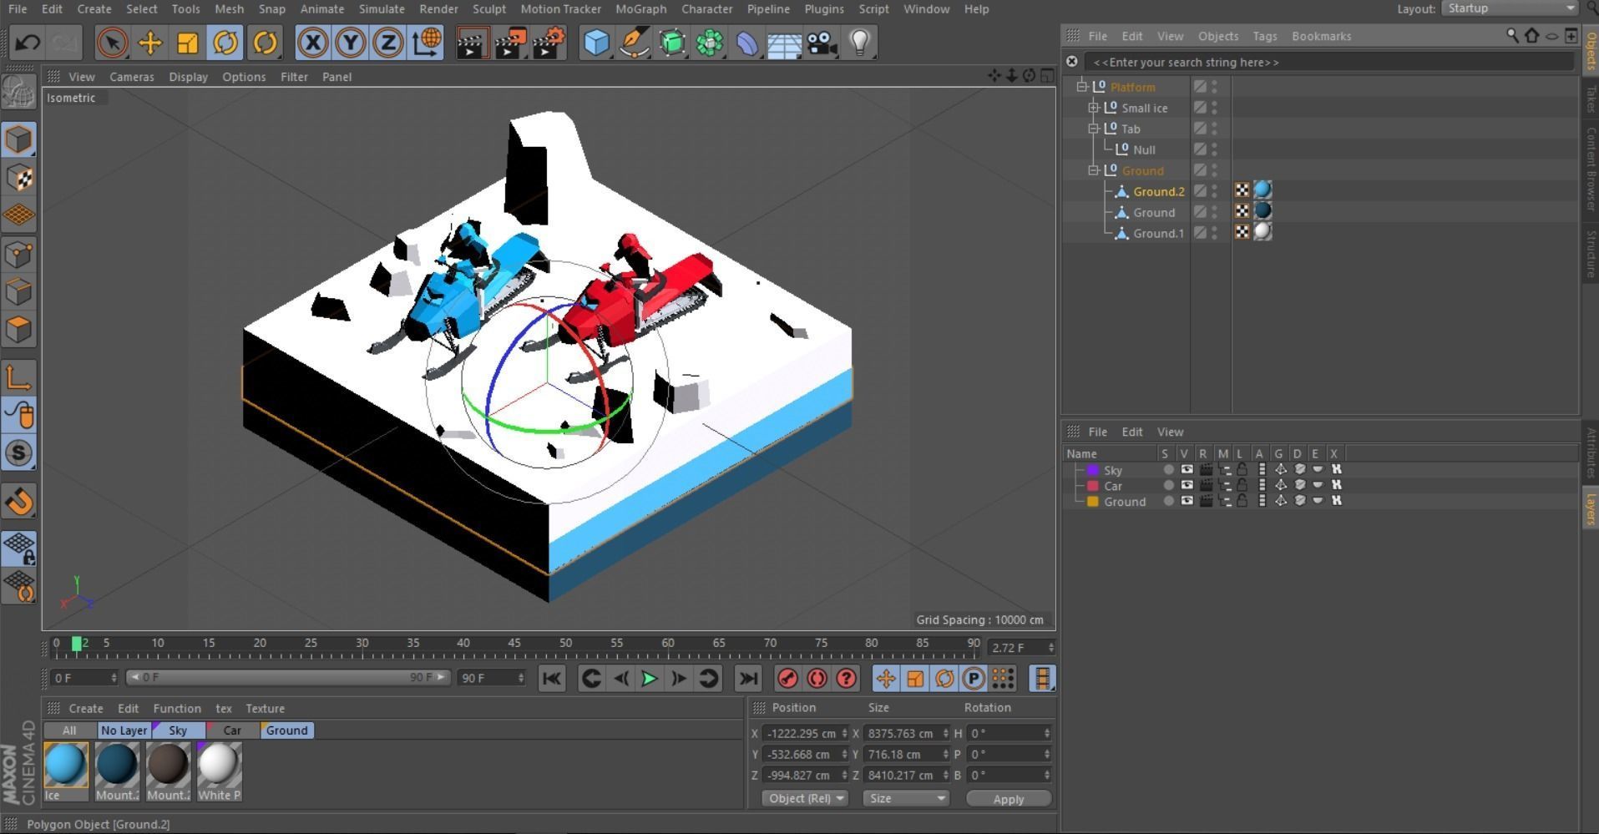Screen dimensions: 1599x834
Task: Toggle Autokeying red button
Action: [x=817, y=679]
